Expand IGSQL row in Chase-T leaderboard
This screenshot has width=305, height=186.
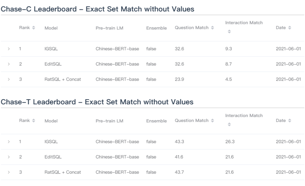click(x=9, y=142)
